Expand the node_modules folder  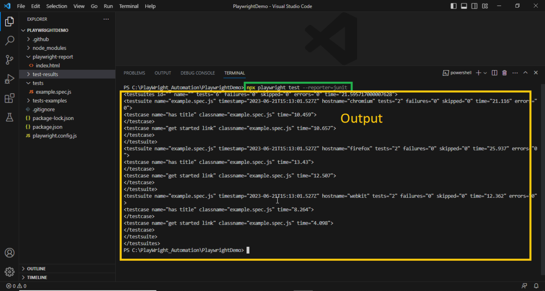coord(49,48)
